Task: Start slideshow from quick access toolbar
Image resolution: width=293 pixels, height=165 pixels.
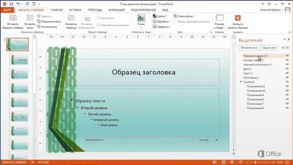Action: (x=34, y=4)
